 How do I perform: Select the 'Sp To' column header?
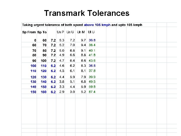click(x=42, y=32)
